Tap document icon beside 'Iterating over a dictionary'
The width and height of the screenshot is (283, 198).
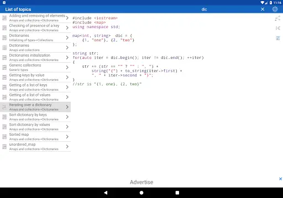4,107
